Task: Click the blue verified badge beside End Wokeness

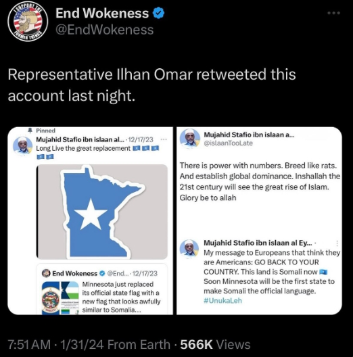Action: coord(158,13)
